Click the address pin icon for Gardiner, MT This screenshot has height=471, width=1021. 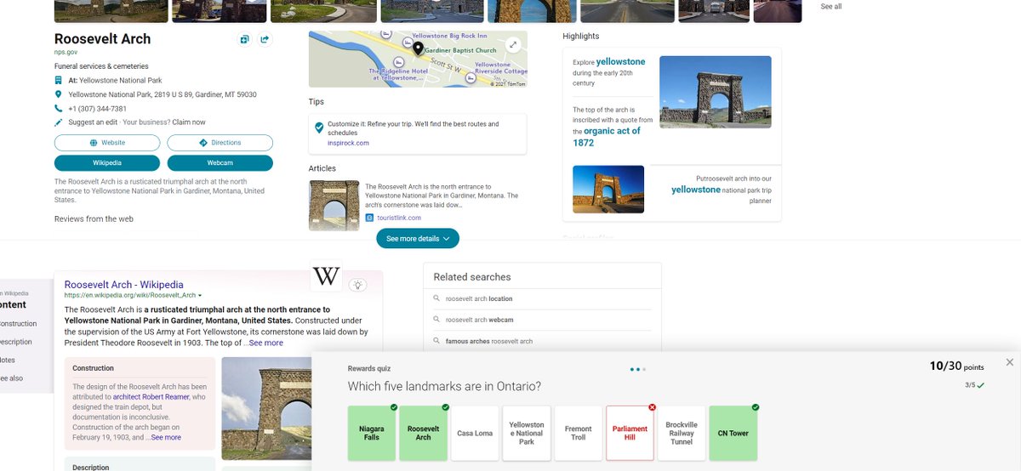coord(59,94)
